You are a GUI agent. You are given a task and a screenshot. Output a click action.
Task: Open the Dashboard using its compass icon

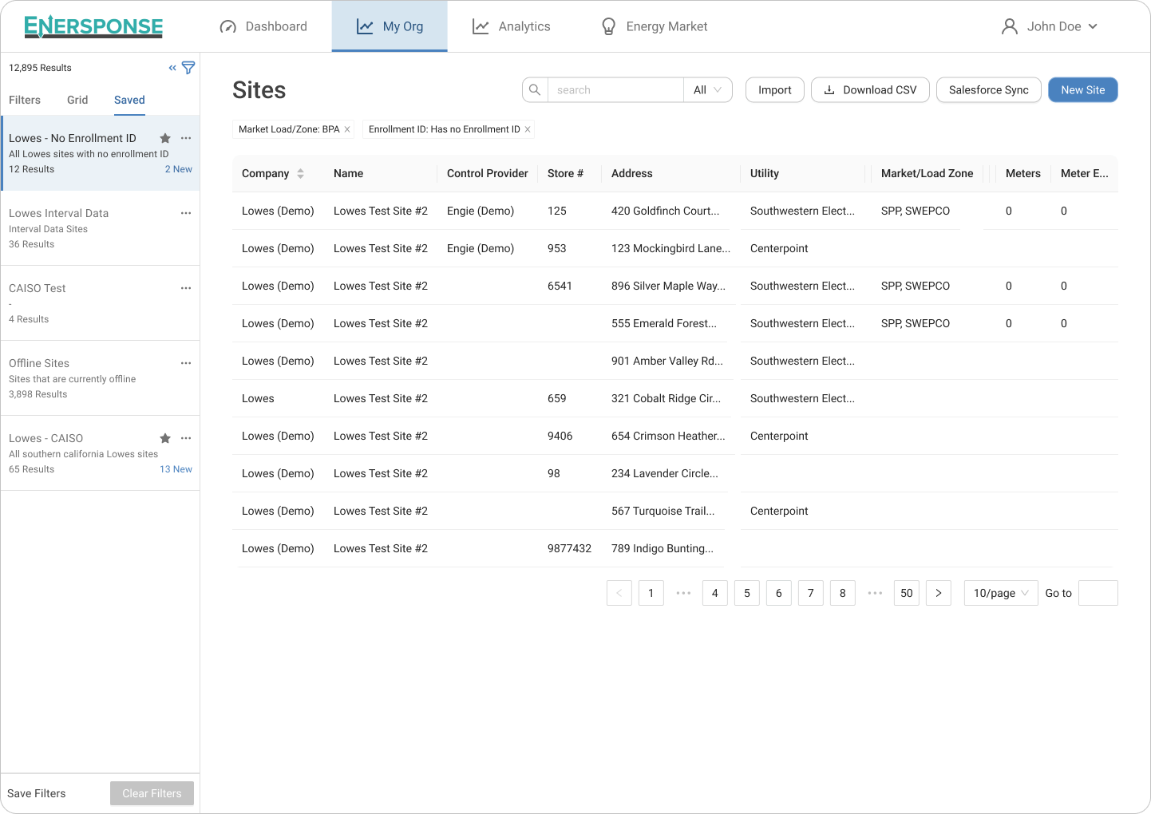230,26
